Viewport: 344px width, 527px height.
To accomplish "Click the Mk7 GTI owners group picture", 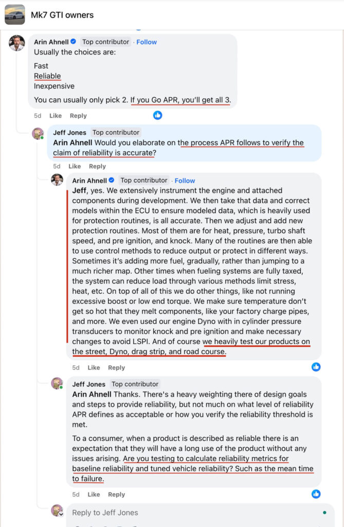I will (15, 15).
